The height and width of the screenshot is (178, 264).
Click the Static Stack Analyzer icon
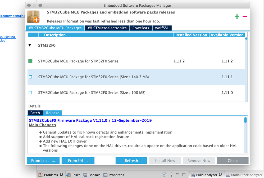228,175
